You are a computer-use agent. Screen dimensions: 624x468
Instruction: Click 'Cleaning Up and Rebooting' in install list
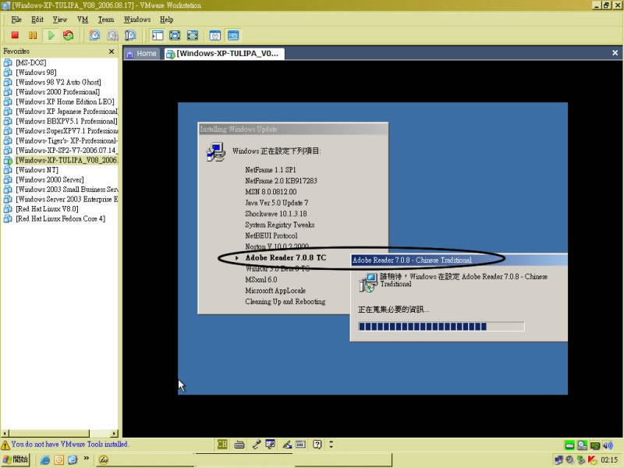(285, 301)
